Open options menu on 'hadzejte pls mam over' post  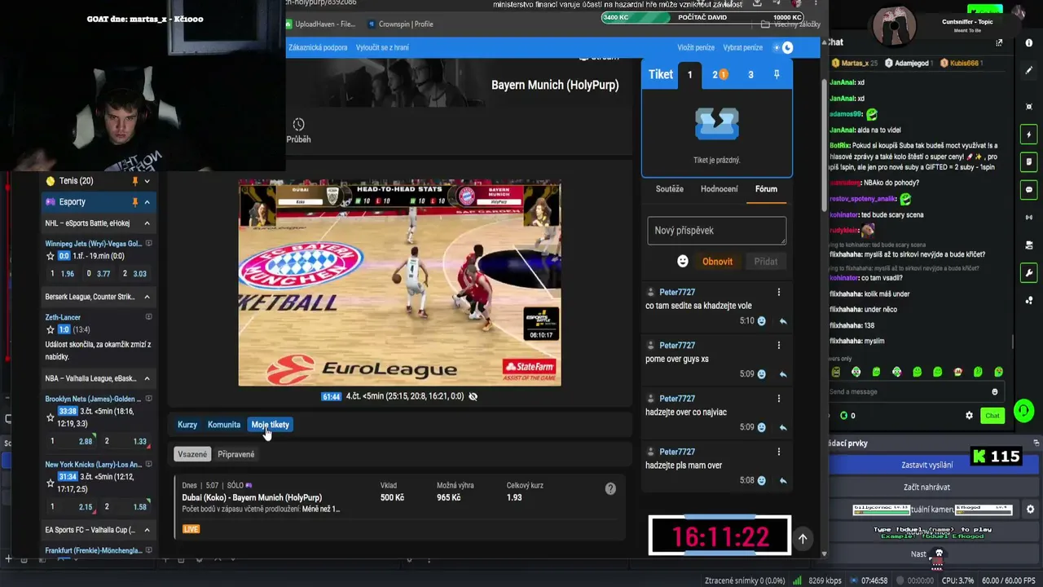tap(778, 452)
